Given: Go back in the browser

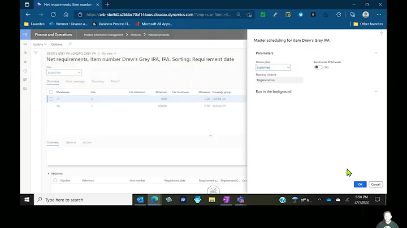Looking at the screenshot, I should [28, 15].
